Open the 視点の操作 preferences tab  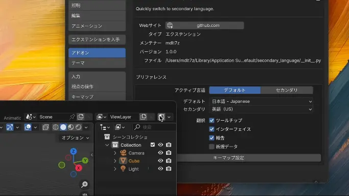pyautogui.click(x=97, y=87)
